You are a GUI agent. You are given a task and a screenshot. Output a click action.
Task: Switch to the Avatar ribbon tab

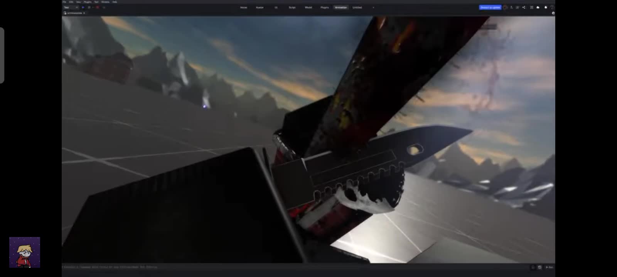(x=260, y=7)
